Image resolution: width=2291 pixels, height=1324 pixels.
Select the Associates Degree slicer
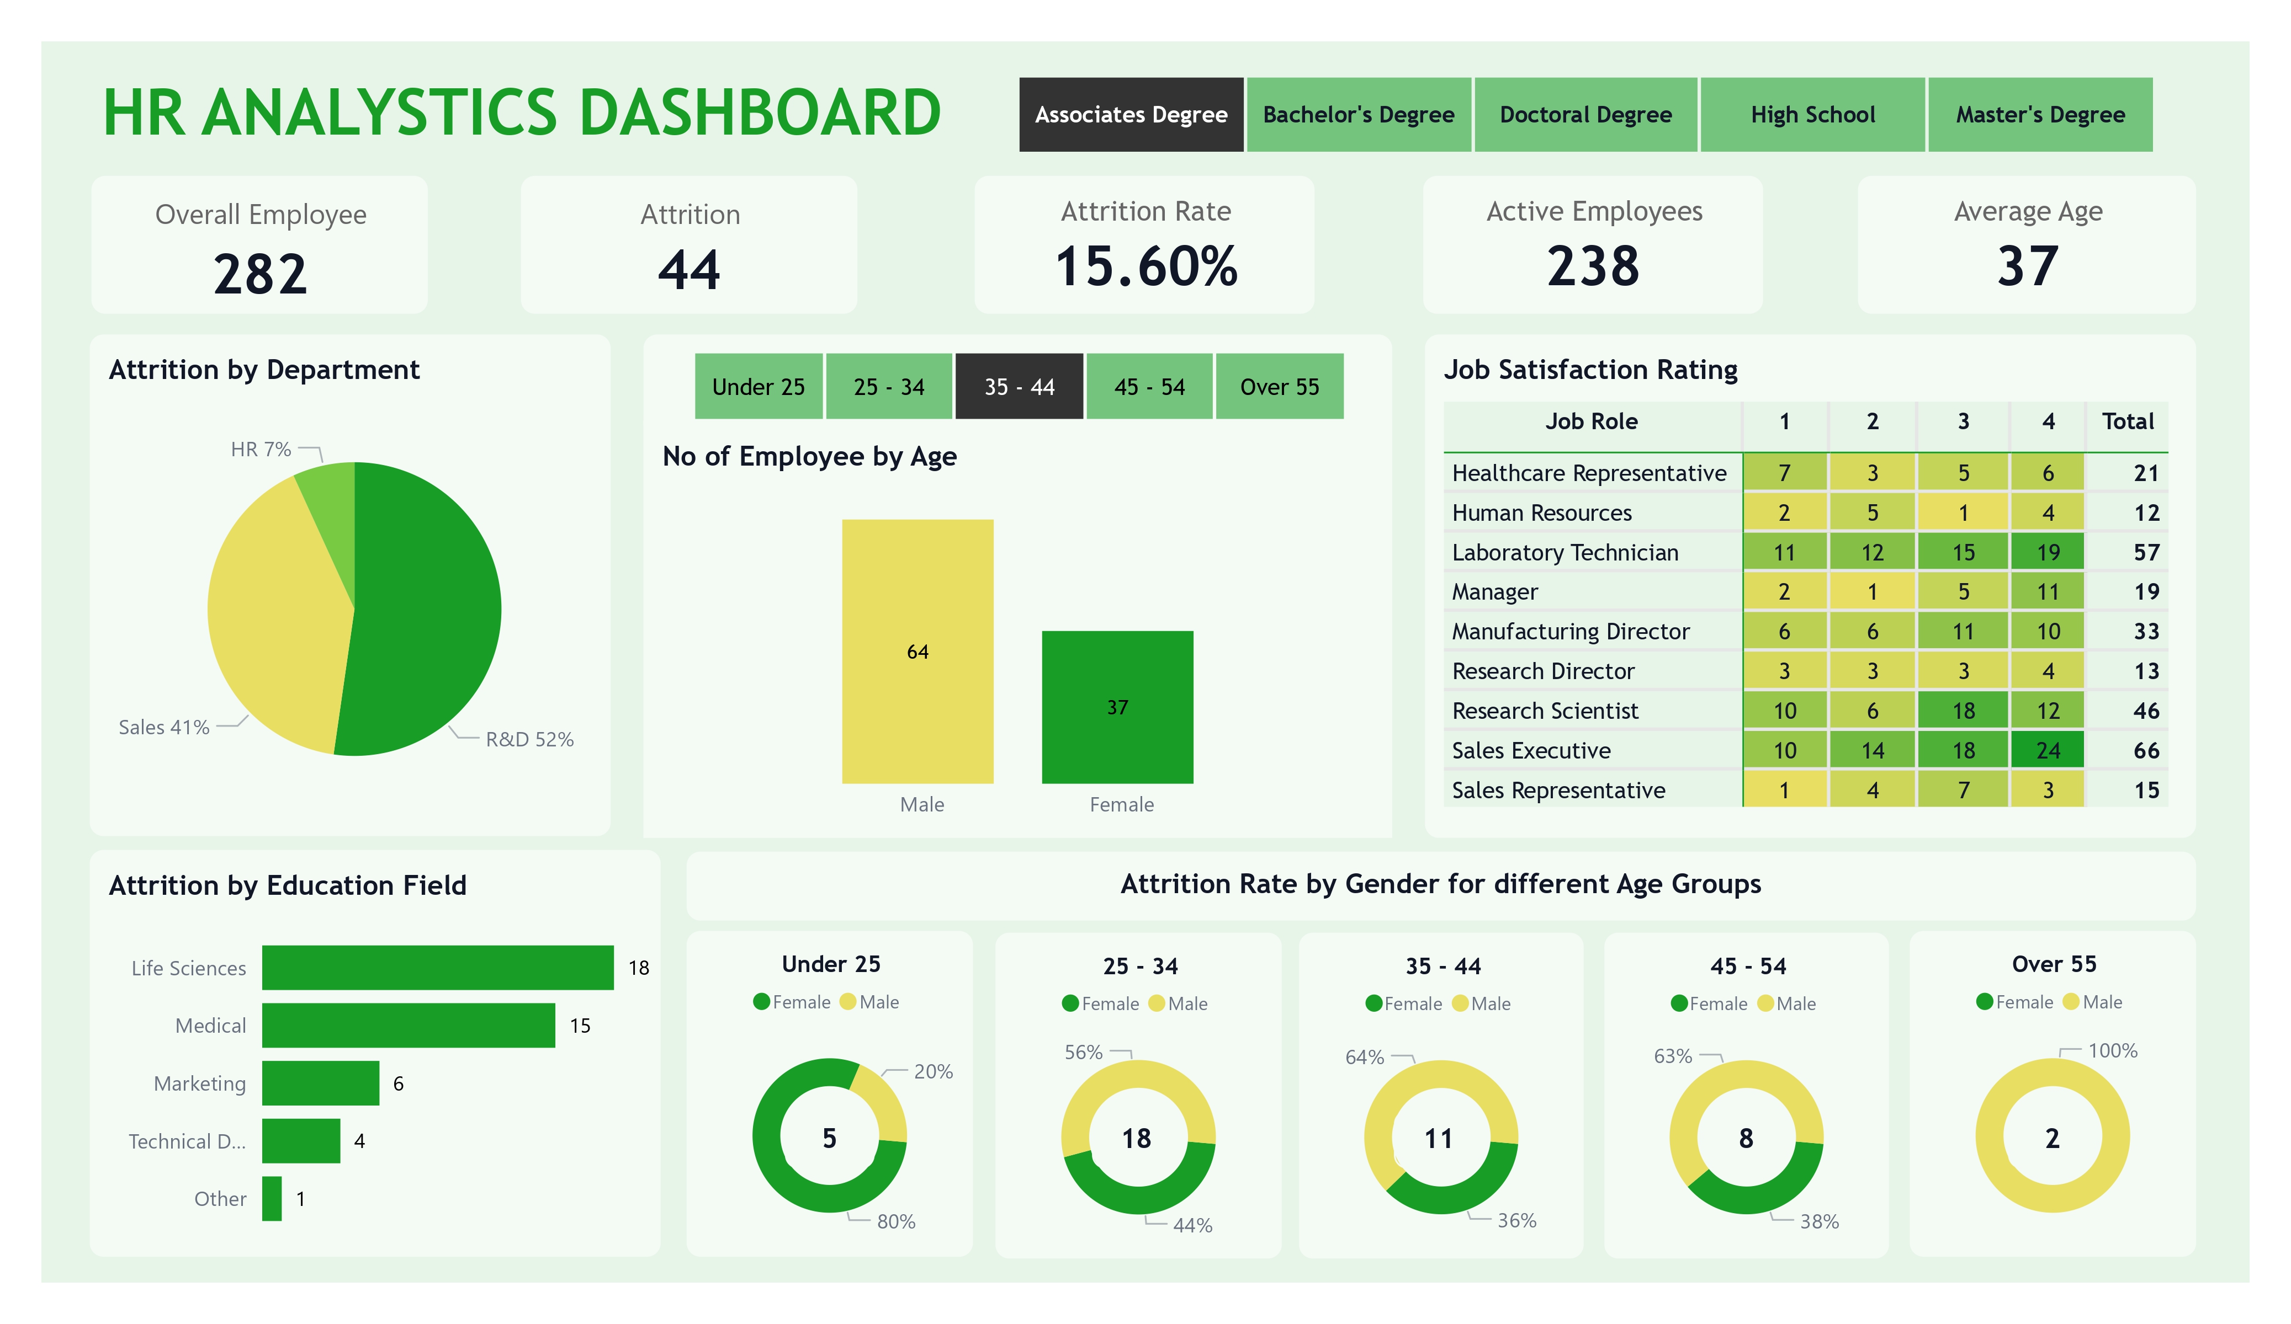click(x=1131, y=115)
